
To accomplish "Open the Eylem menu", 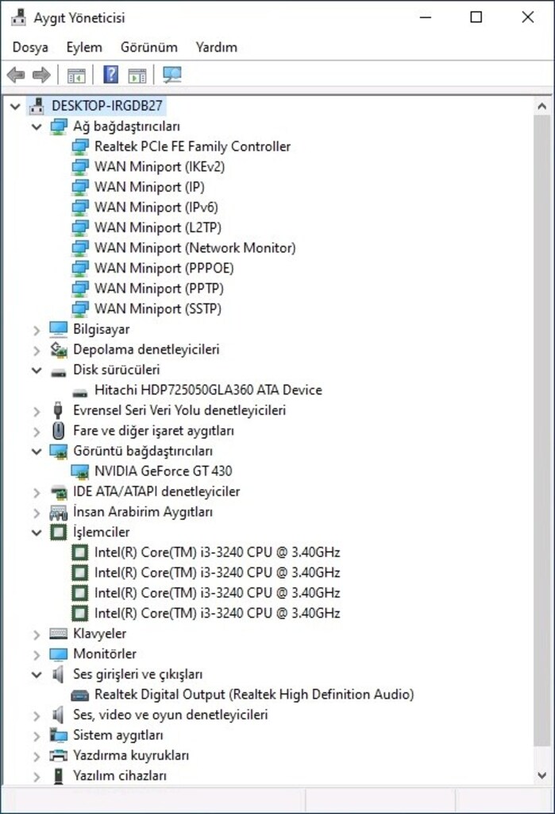I will click(84, 47).
